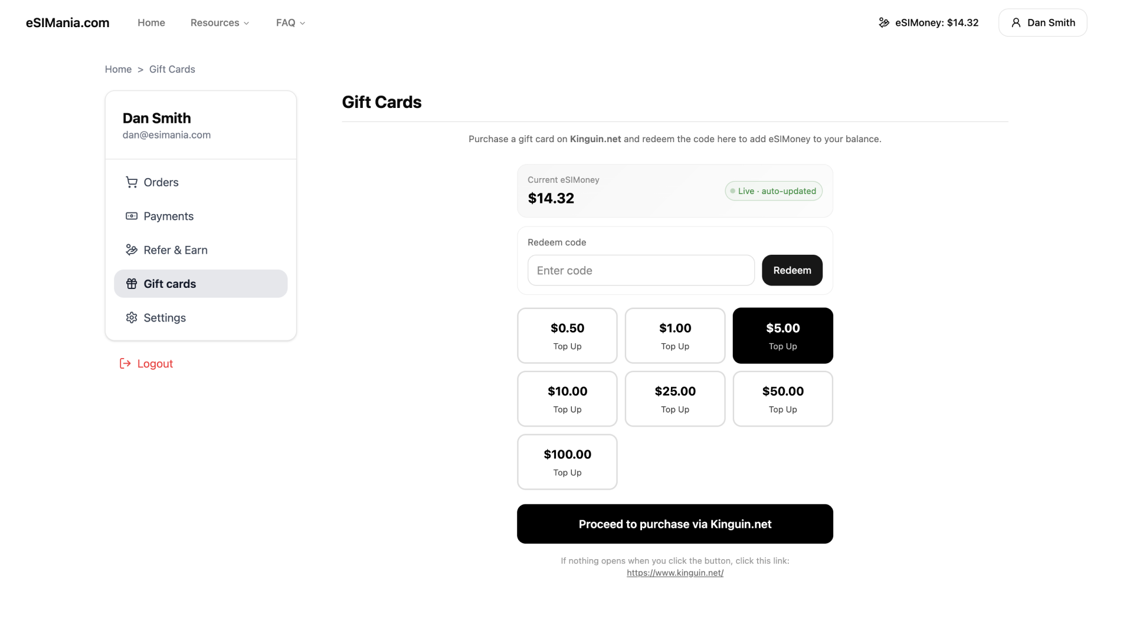Click the Orders cart icon
The image size is (1133, 637).
coord(131,182)
